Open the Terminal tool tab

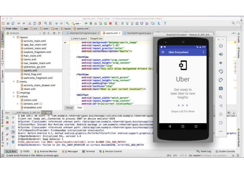88,151
